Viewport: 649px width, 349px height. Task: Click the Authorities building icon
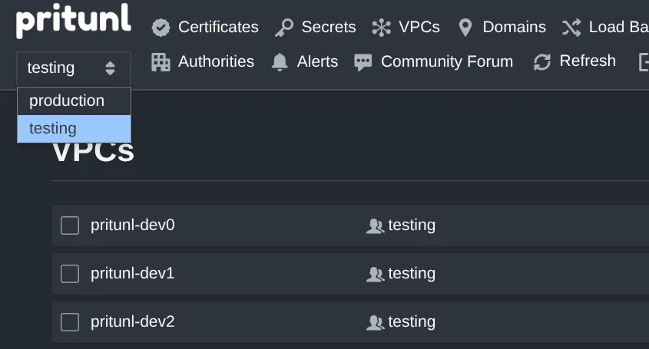pyautogui.click(x=161, y=62)
